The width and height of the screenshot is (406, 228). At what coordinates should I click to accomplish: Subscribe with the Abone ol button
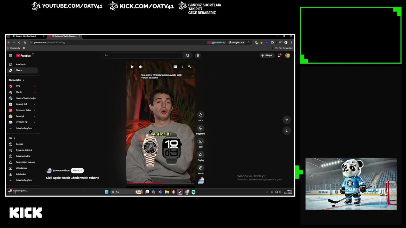coord(77,170)
